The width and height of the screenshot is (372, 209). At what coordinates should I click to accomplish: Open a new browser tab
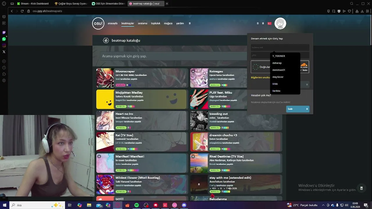[167, 4]
